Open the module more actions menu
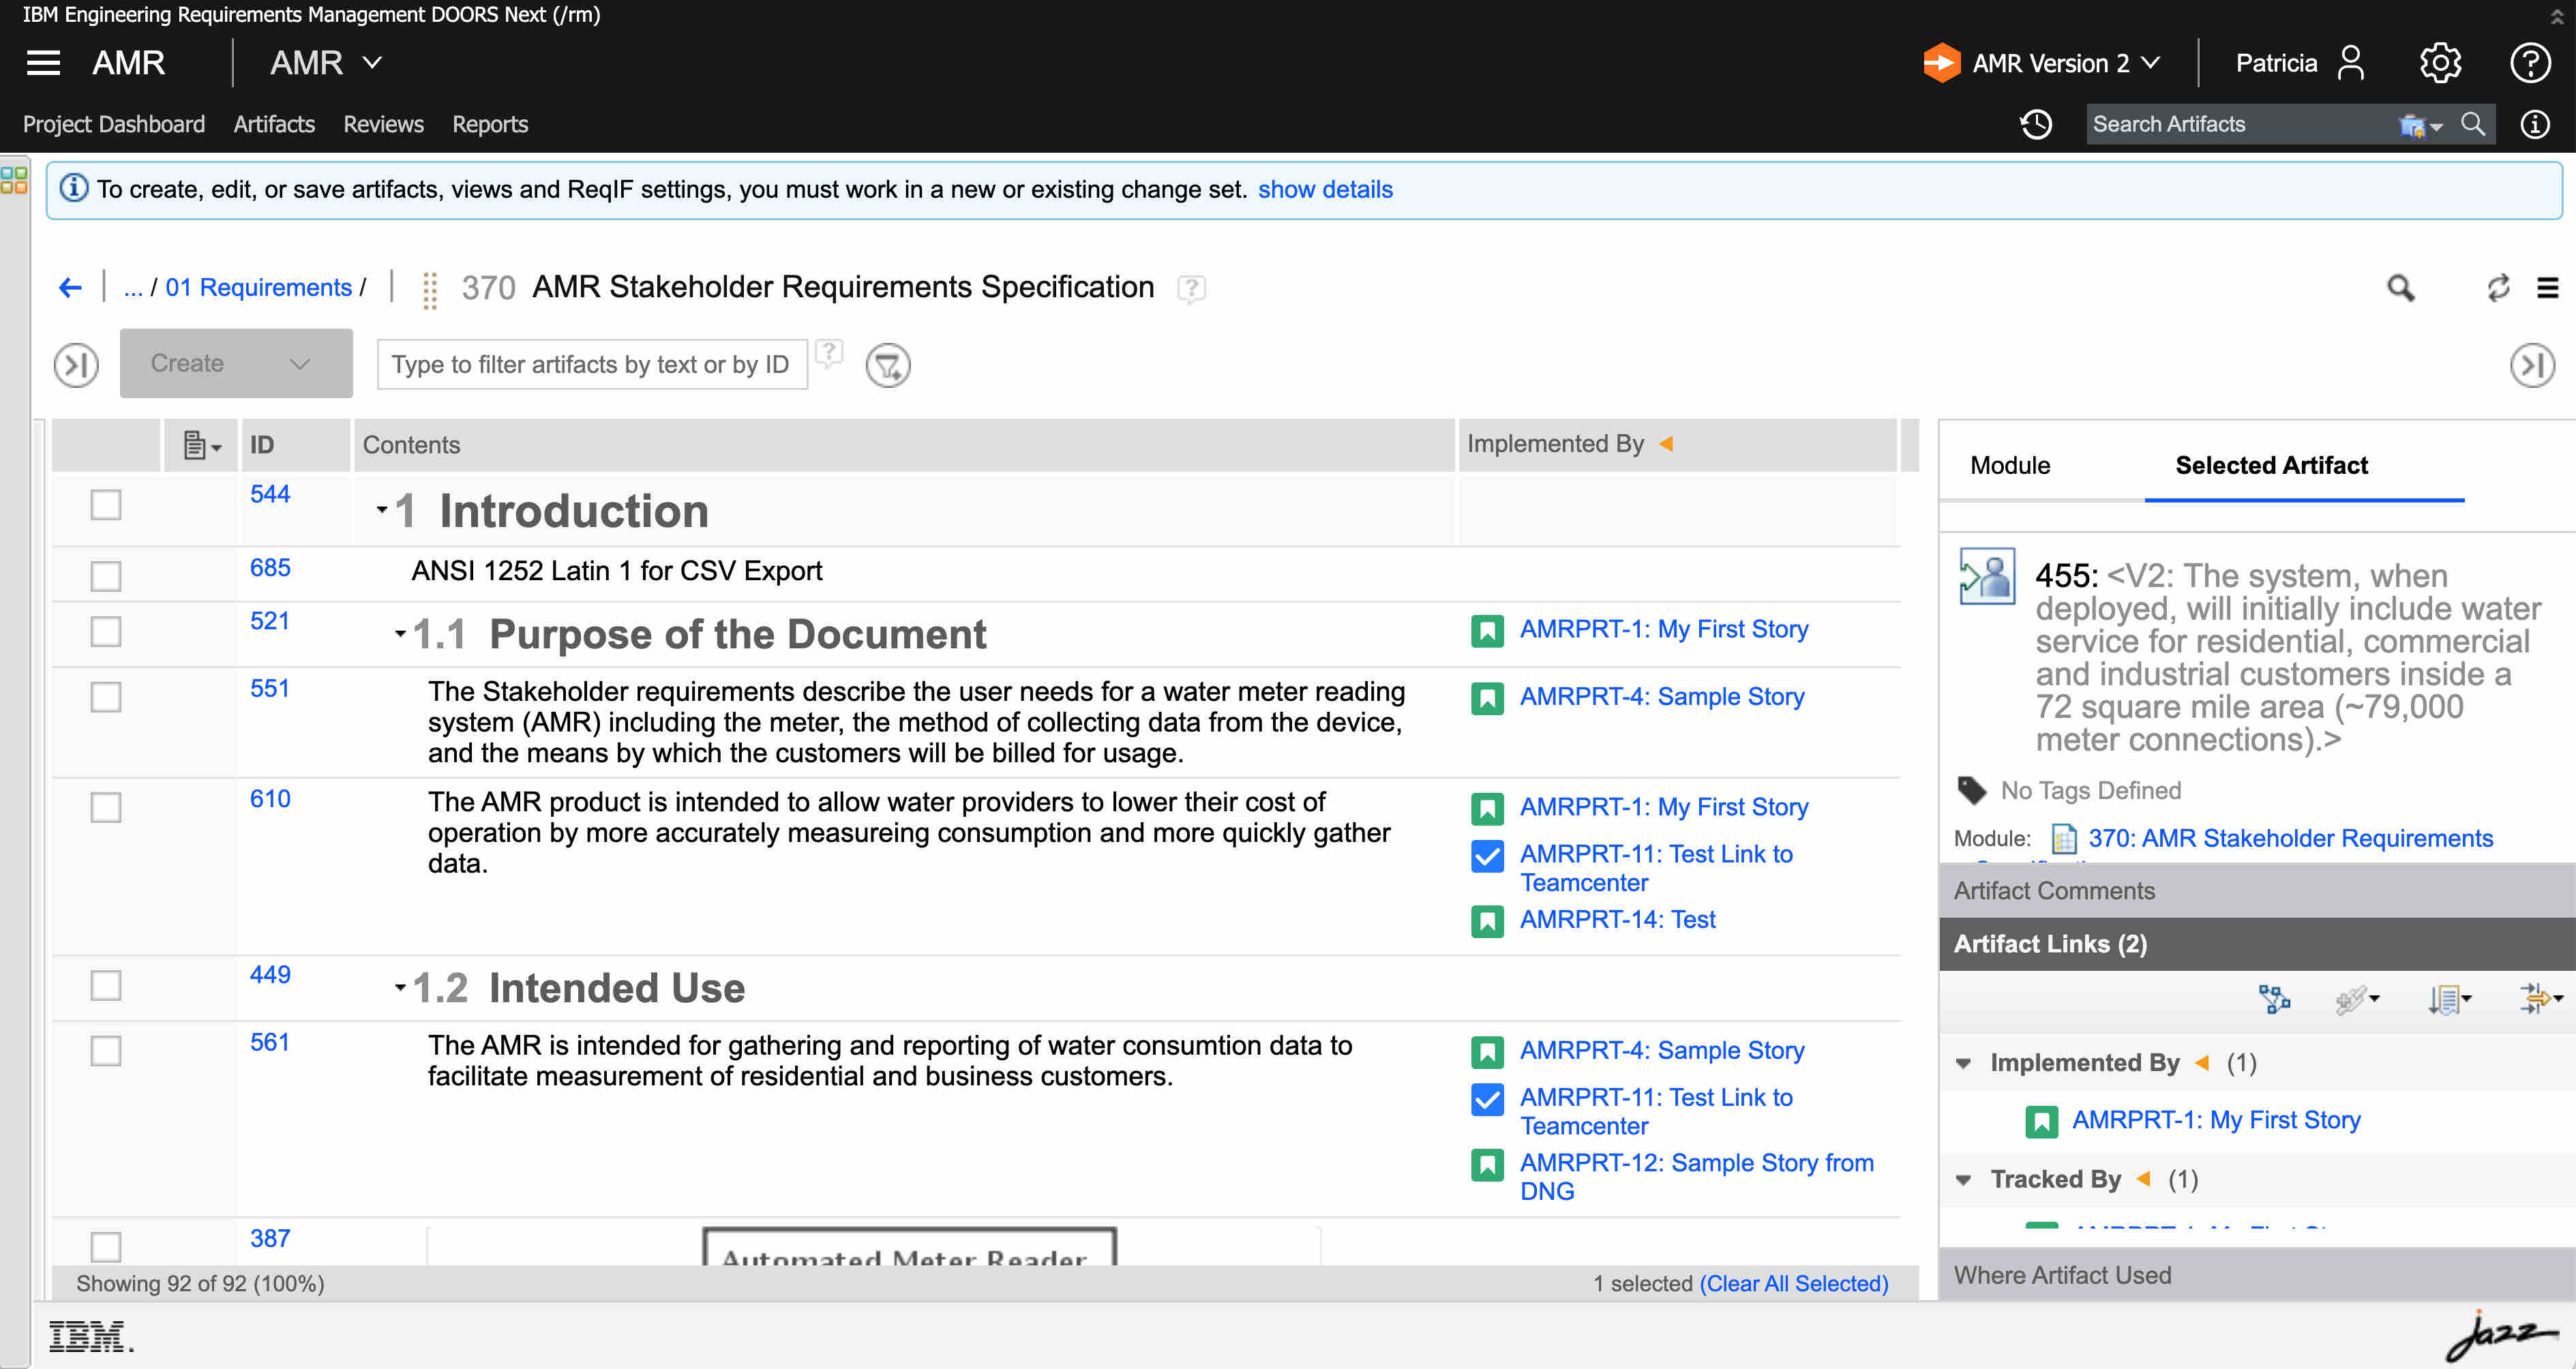2576x1369 pixels. click(x=2547, y=288)
